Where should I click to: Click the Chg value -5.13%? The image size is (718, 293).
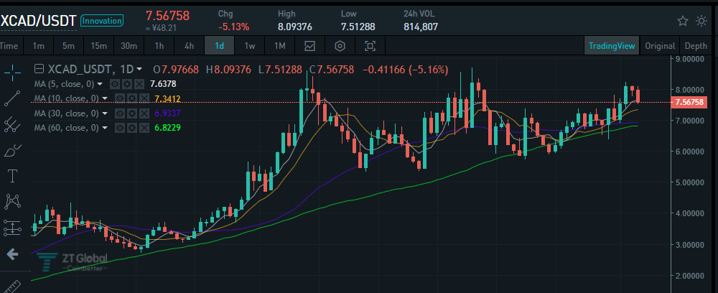pos(233,27)
